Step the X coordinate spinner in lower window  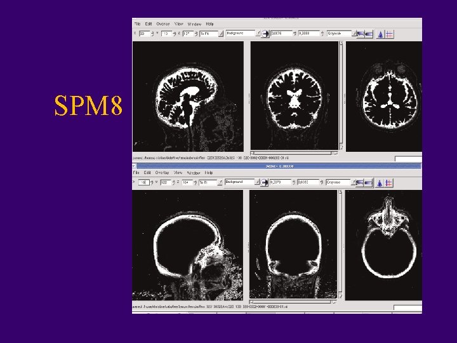click(x=152, y=182)
